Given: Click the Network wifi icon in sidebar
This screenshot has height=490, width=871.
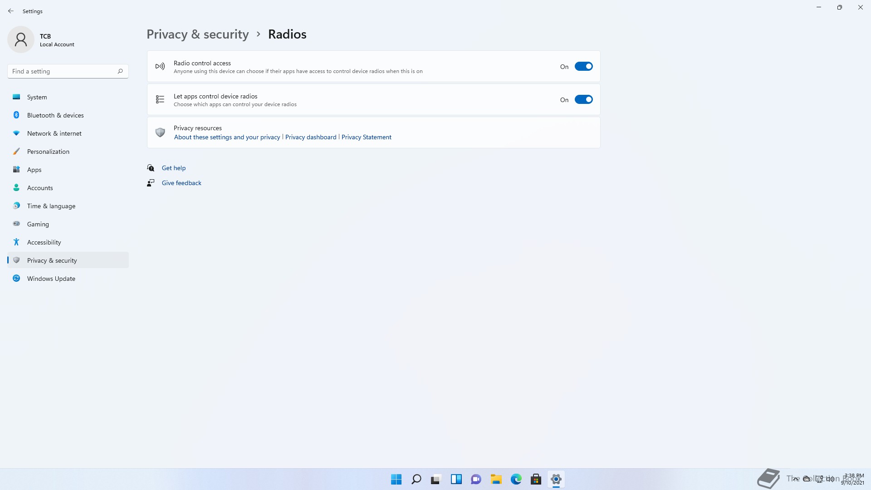Looking at the screenshot, I should tap(16, 133).
